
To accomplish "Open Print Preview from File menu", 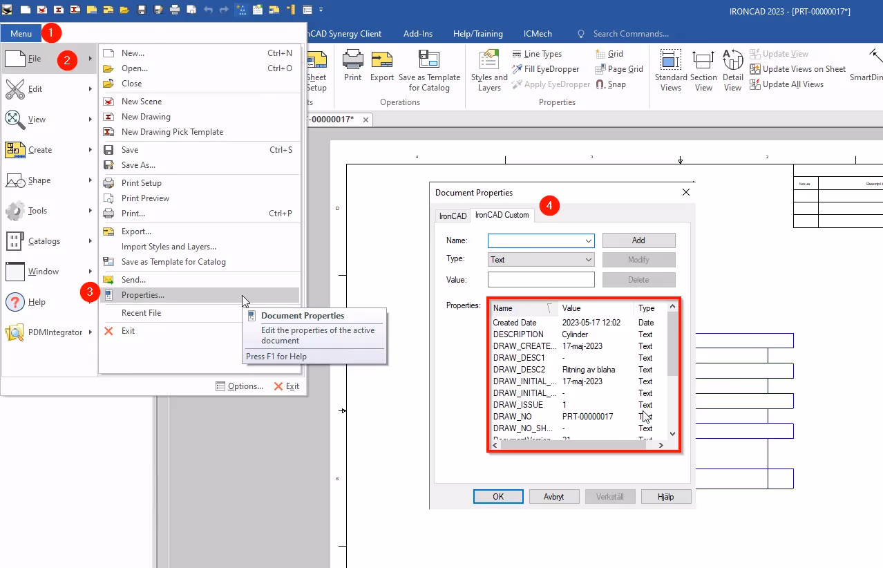I will [200, 198].
